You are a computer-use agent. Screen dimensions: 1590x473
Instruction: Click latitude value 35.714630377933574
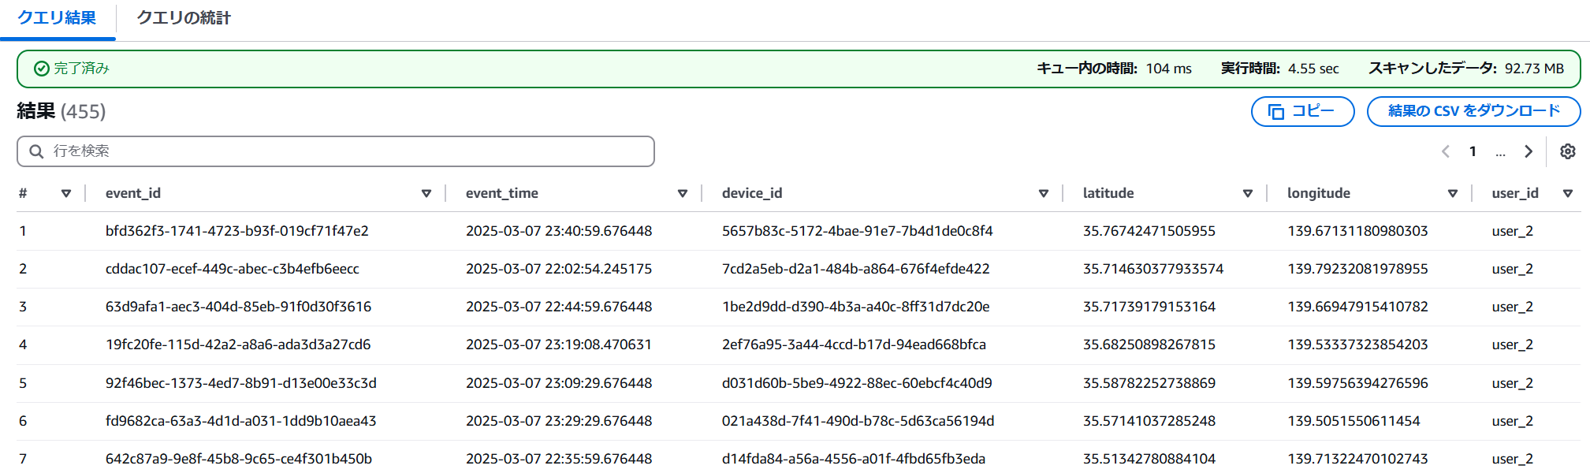click(1153, 269)
